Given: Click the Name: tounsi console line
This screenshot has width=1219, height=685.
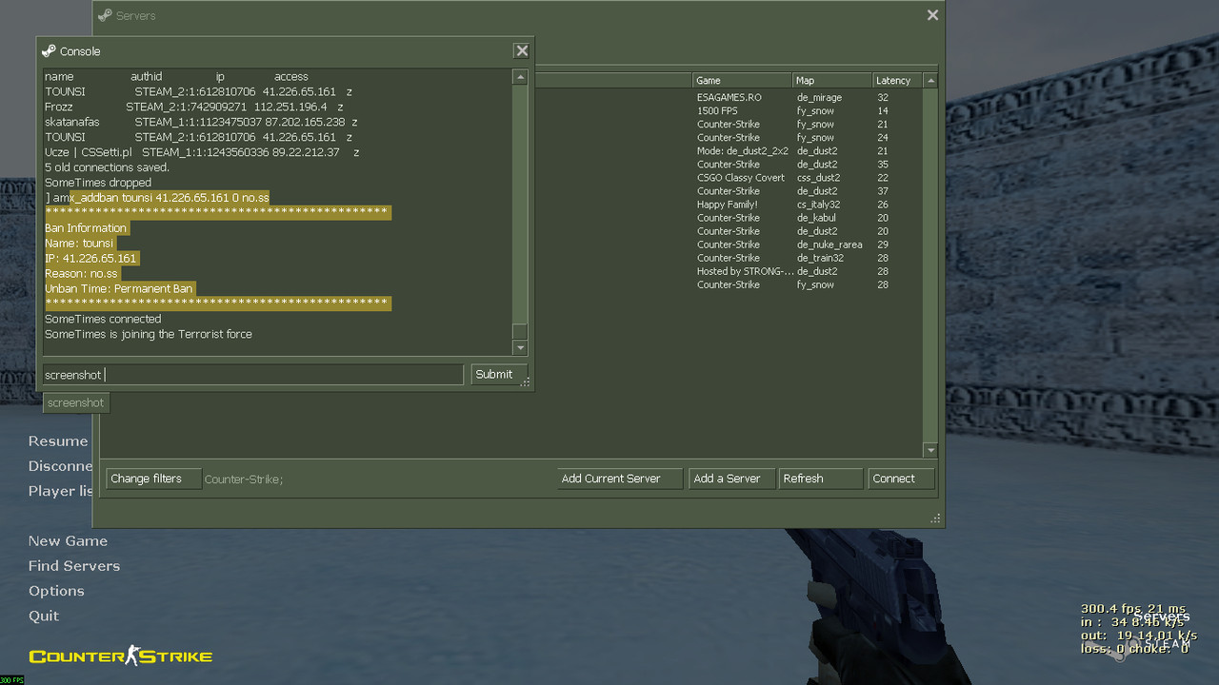Looking at the screenshot, I should pyautogui.click(x=79, y=244).
